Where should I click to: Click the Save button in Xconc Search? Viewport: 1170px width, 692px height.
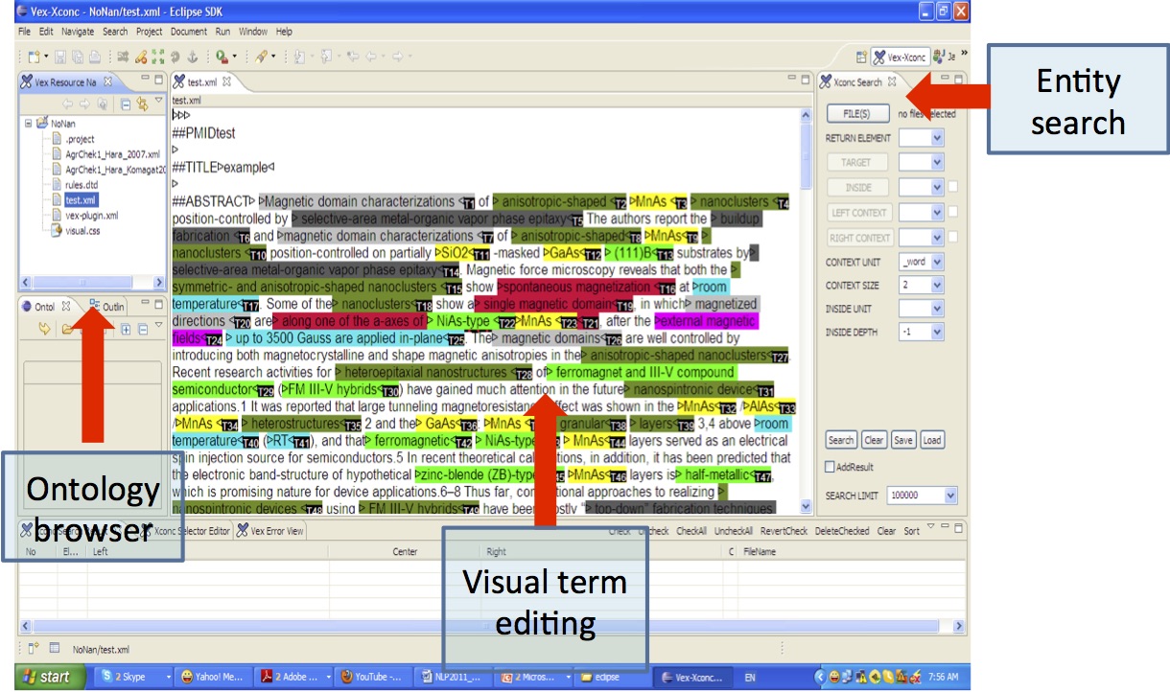click(x=902, y=440)
